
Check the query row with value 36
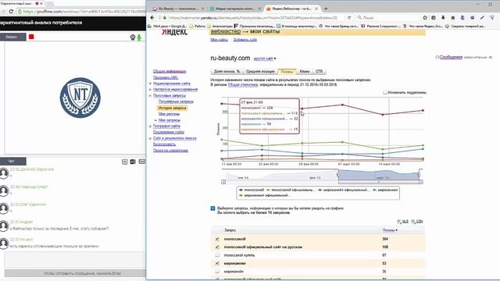217,272
